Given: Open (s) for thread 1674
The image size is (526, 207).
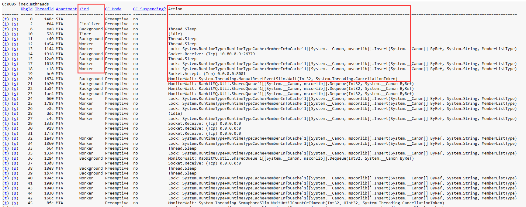Looking at the screenshot, I should tap(15, 79).
